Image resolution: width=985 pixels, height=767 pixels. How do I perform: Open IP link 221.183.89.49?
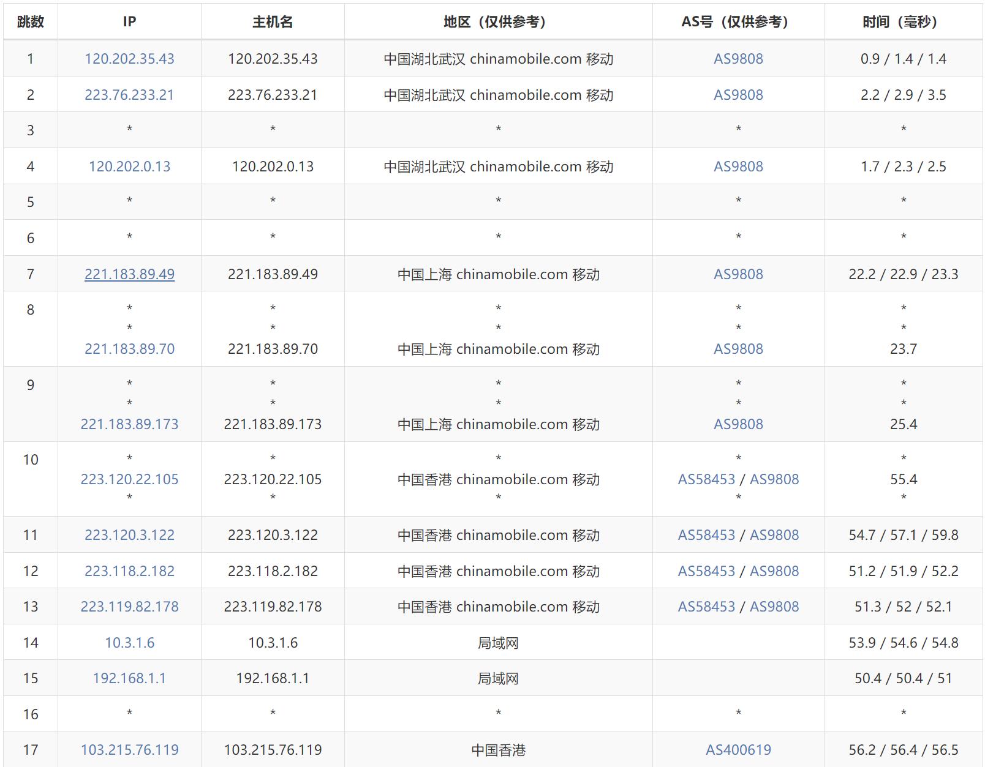tap(129, 274)
